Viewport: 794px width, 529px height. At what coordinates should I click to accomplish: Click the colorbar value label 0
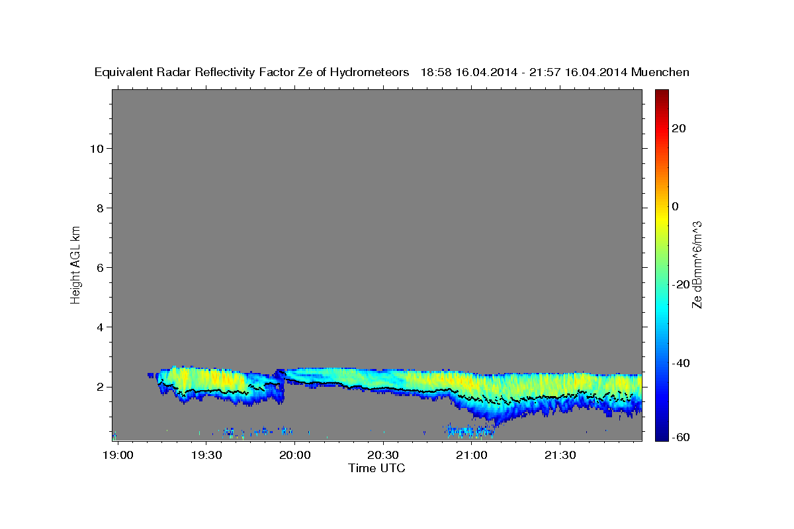[676, 206]
